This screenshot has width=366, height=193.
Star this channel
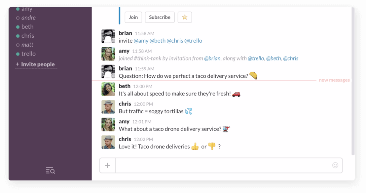pyautogui.click(x=185, y=17)
